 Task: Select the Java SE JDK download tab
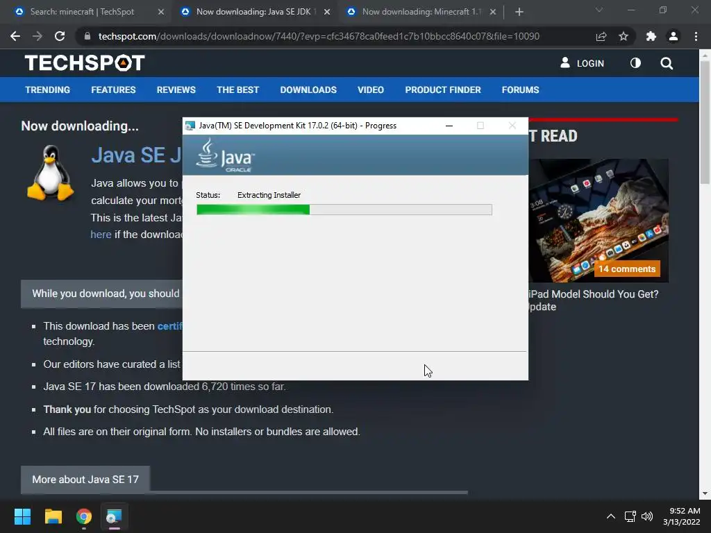256,12
